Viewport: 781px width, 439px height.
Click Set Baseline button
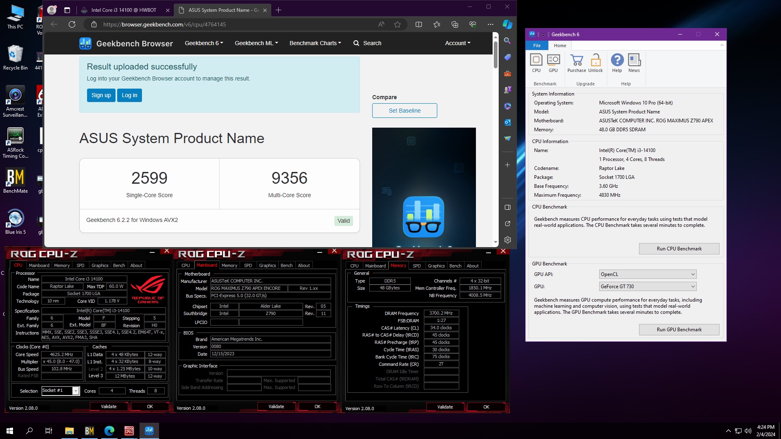[405, 111]
